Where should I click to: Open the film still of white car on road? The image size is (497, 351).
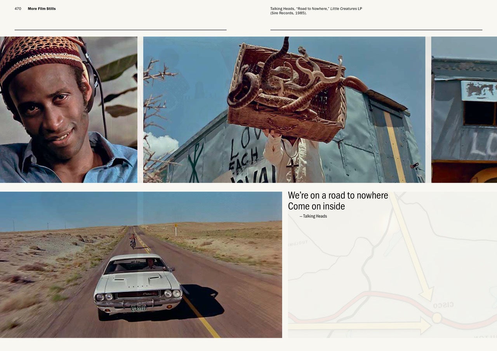pyautogui.click(x=141, y=264)
